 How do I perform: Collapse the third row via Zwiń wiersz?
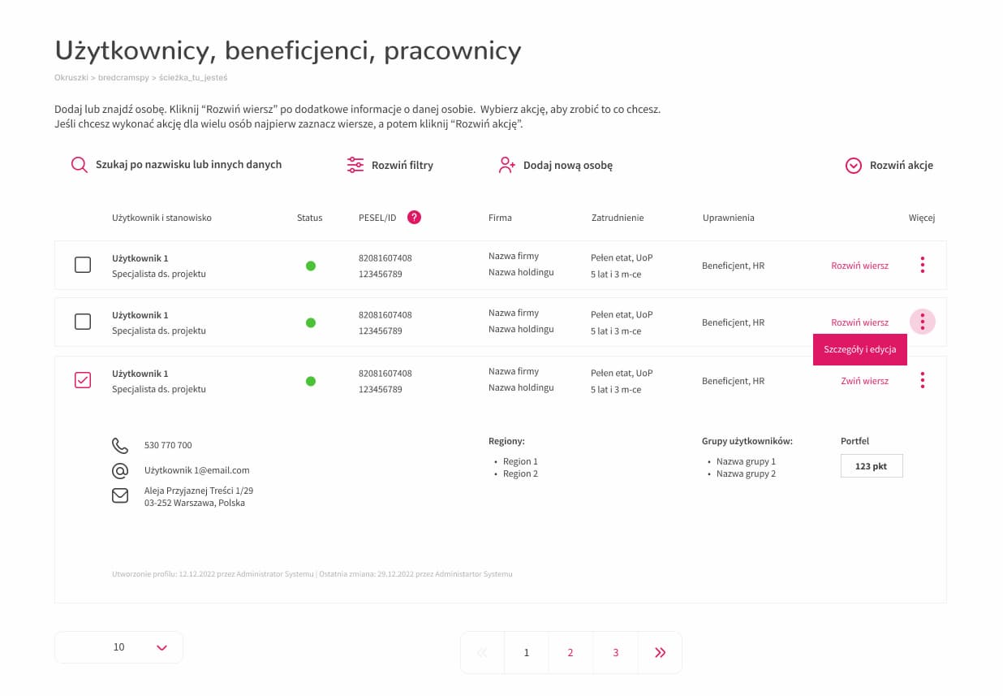(864, 381)
